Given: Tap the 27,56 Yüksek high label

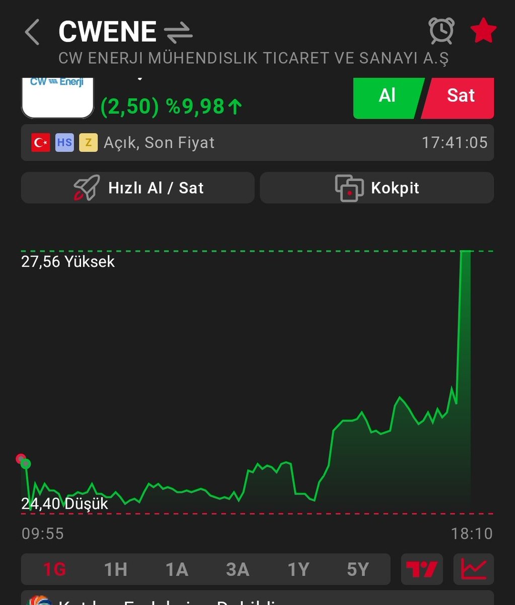Looking at the screenshot, I should tap(68, 262).
